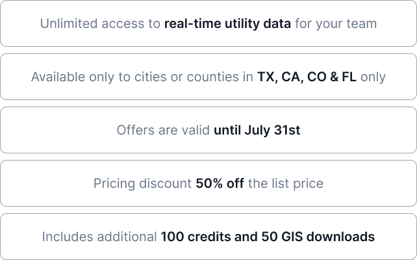This screenshot has height=260, width=417.
Task: Select the pricing discount card
Action: 208,183
